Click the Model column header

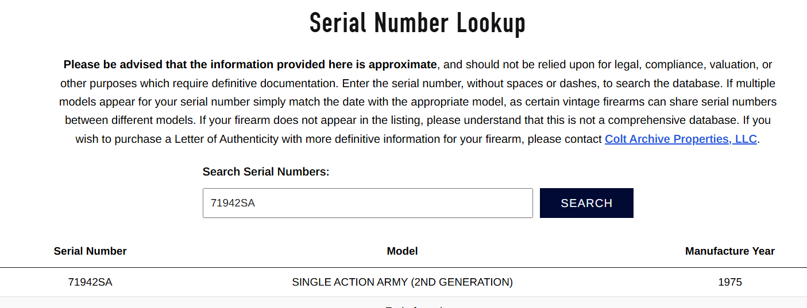point(402,251)
